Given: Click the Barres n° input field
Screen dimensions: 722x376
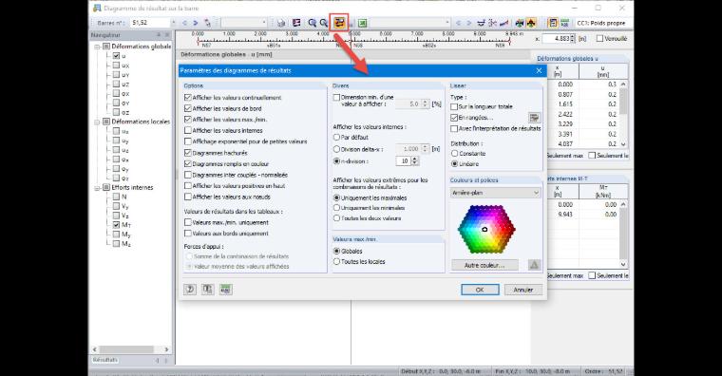Looking at the screenshot, I should coord(150,23).
